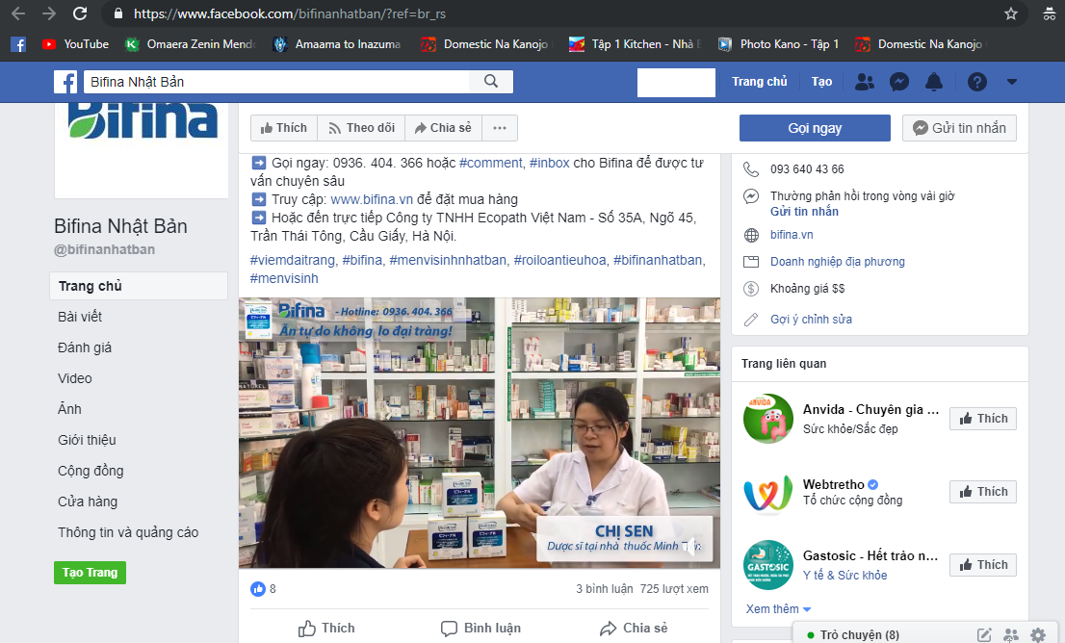The height and width of the screenshot is (643, 1065).
Task: Click the #roiloantieuhoa hashtag
Action: click(560, 260)
